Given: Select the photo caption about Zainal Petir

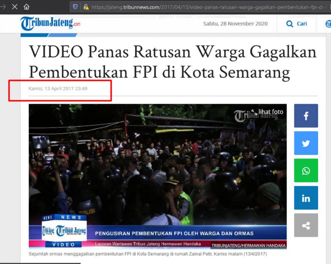Looking at the screenshot, I should click(148, 254).
